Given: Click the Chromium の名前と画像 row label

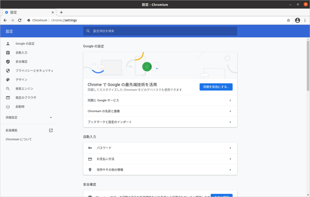Looking at the screenshot, I should (x=104, y=111).
